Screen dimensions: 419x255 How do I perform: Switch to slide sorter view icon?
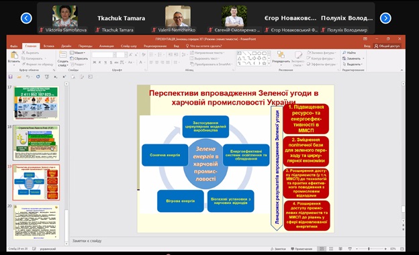click(331, 248)
